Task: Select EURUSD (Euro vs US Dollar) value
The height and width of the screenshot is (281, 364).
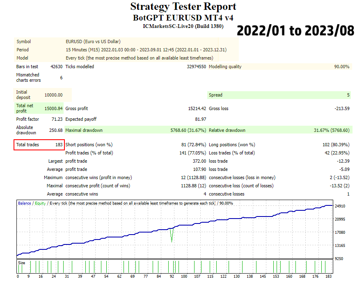Action: pos(93,41)
